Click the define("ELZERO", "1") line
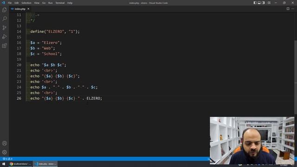Viewport: 297px width, 167px height. pyautogui.click(x=55, y=32)
